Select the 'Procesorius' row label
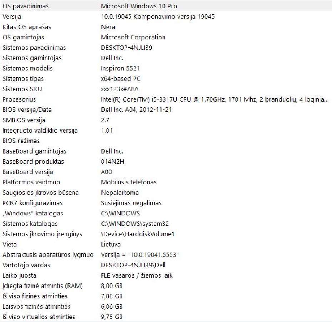 pyautogui.click(x=19, y=99)
